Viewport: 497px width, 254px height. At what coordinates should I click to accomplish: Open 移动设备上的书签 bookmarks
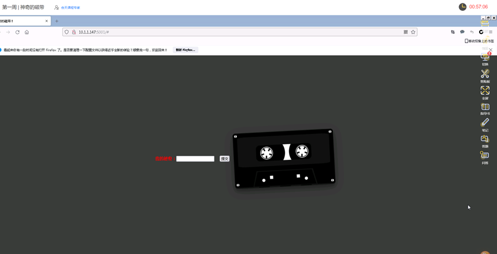[479, 41]
